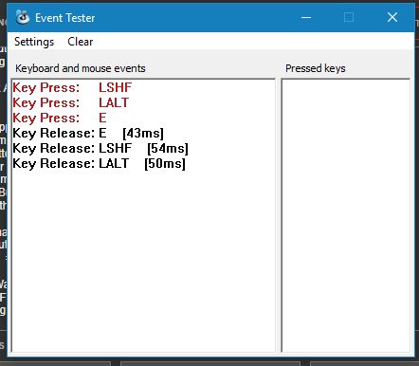Open the Settings menu
The height and width of the screenshot is (366, 419).
(34, 42)
